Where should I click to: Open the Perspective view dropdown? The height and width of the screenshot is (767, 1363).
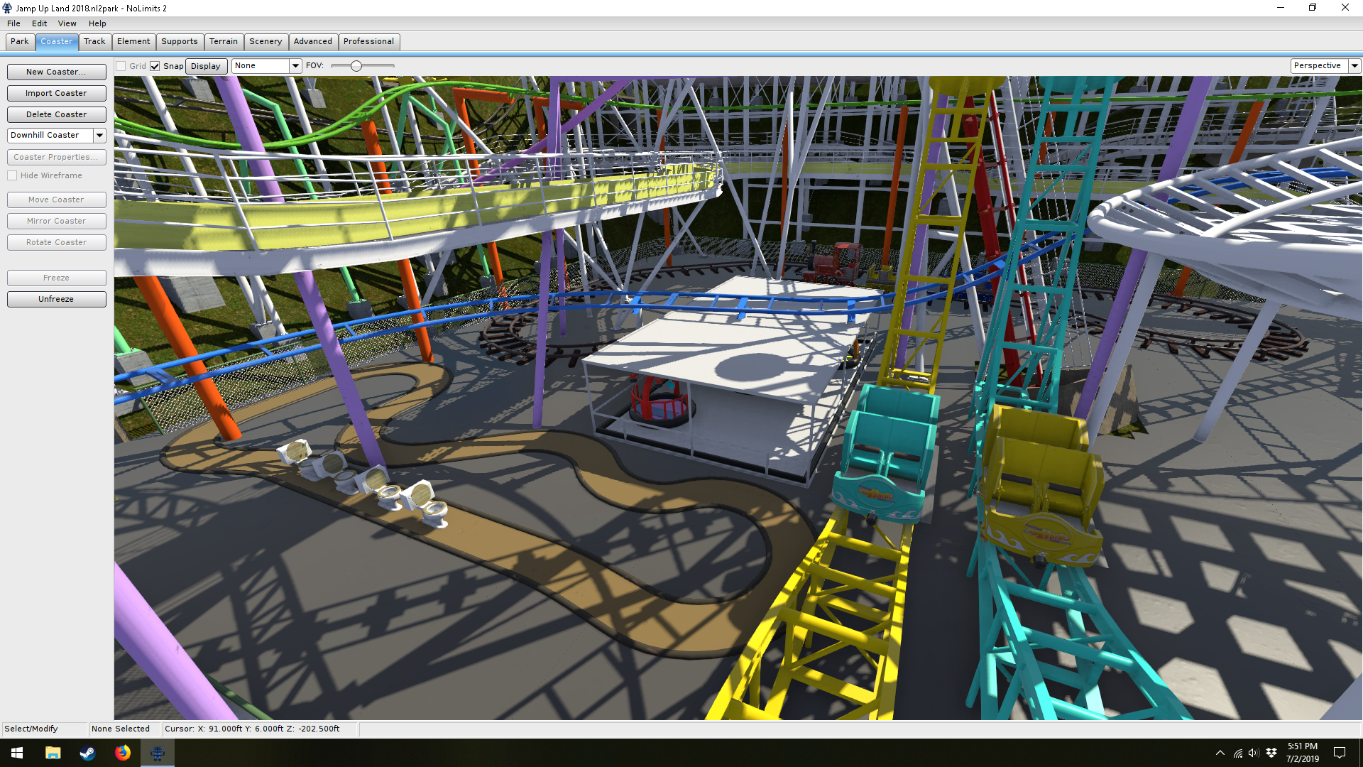tap(1354, 66)
